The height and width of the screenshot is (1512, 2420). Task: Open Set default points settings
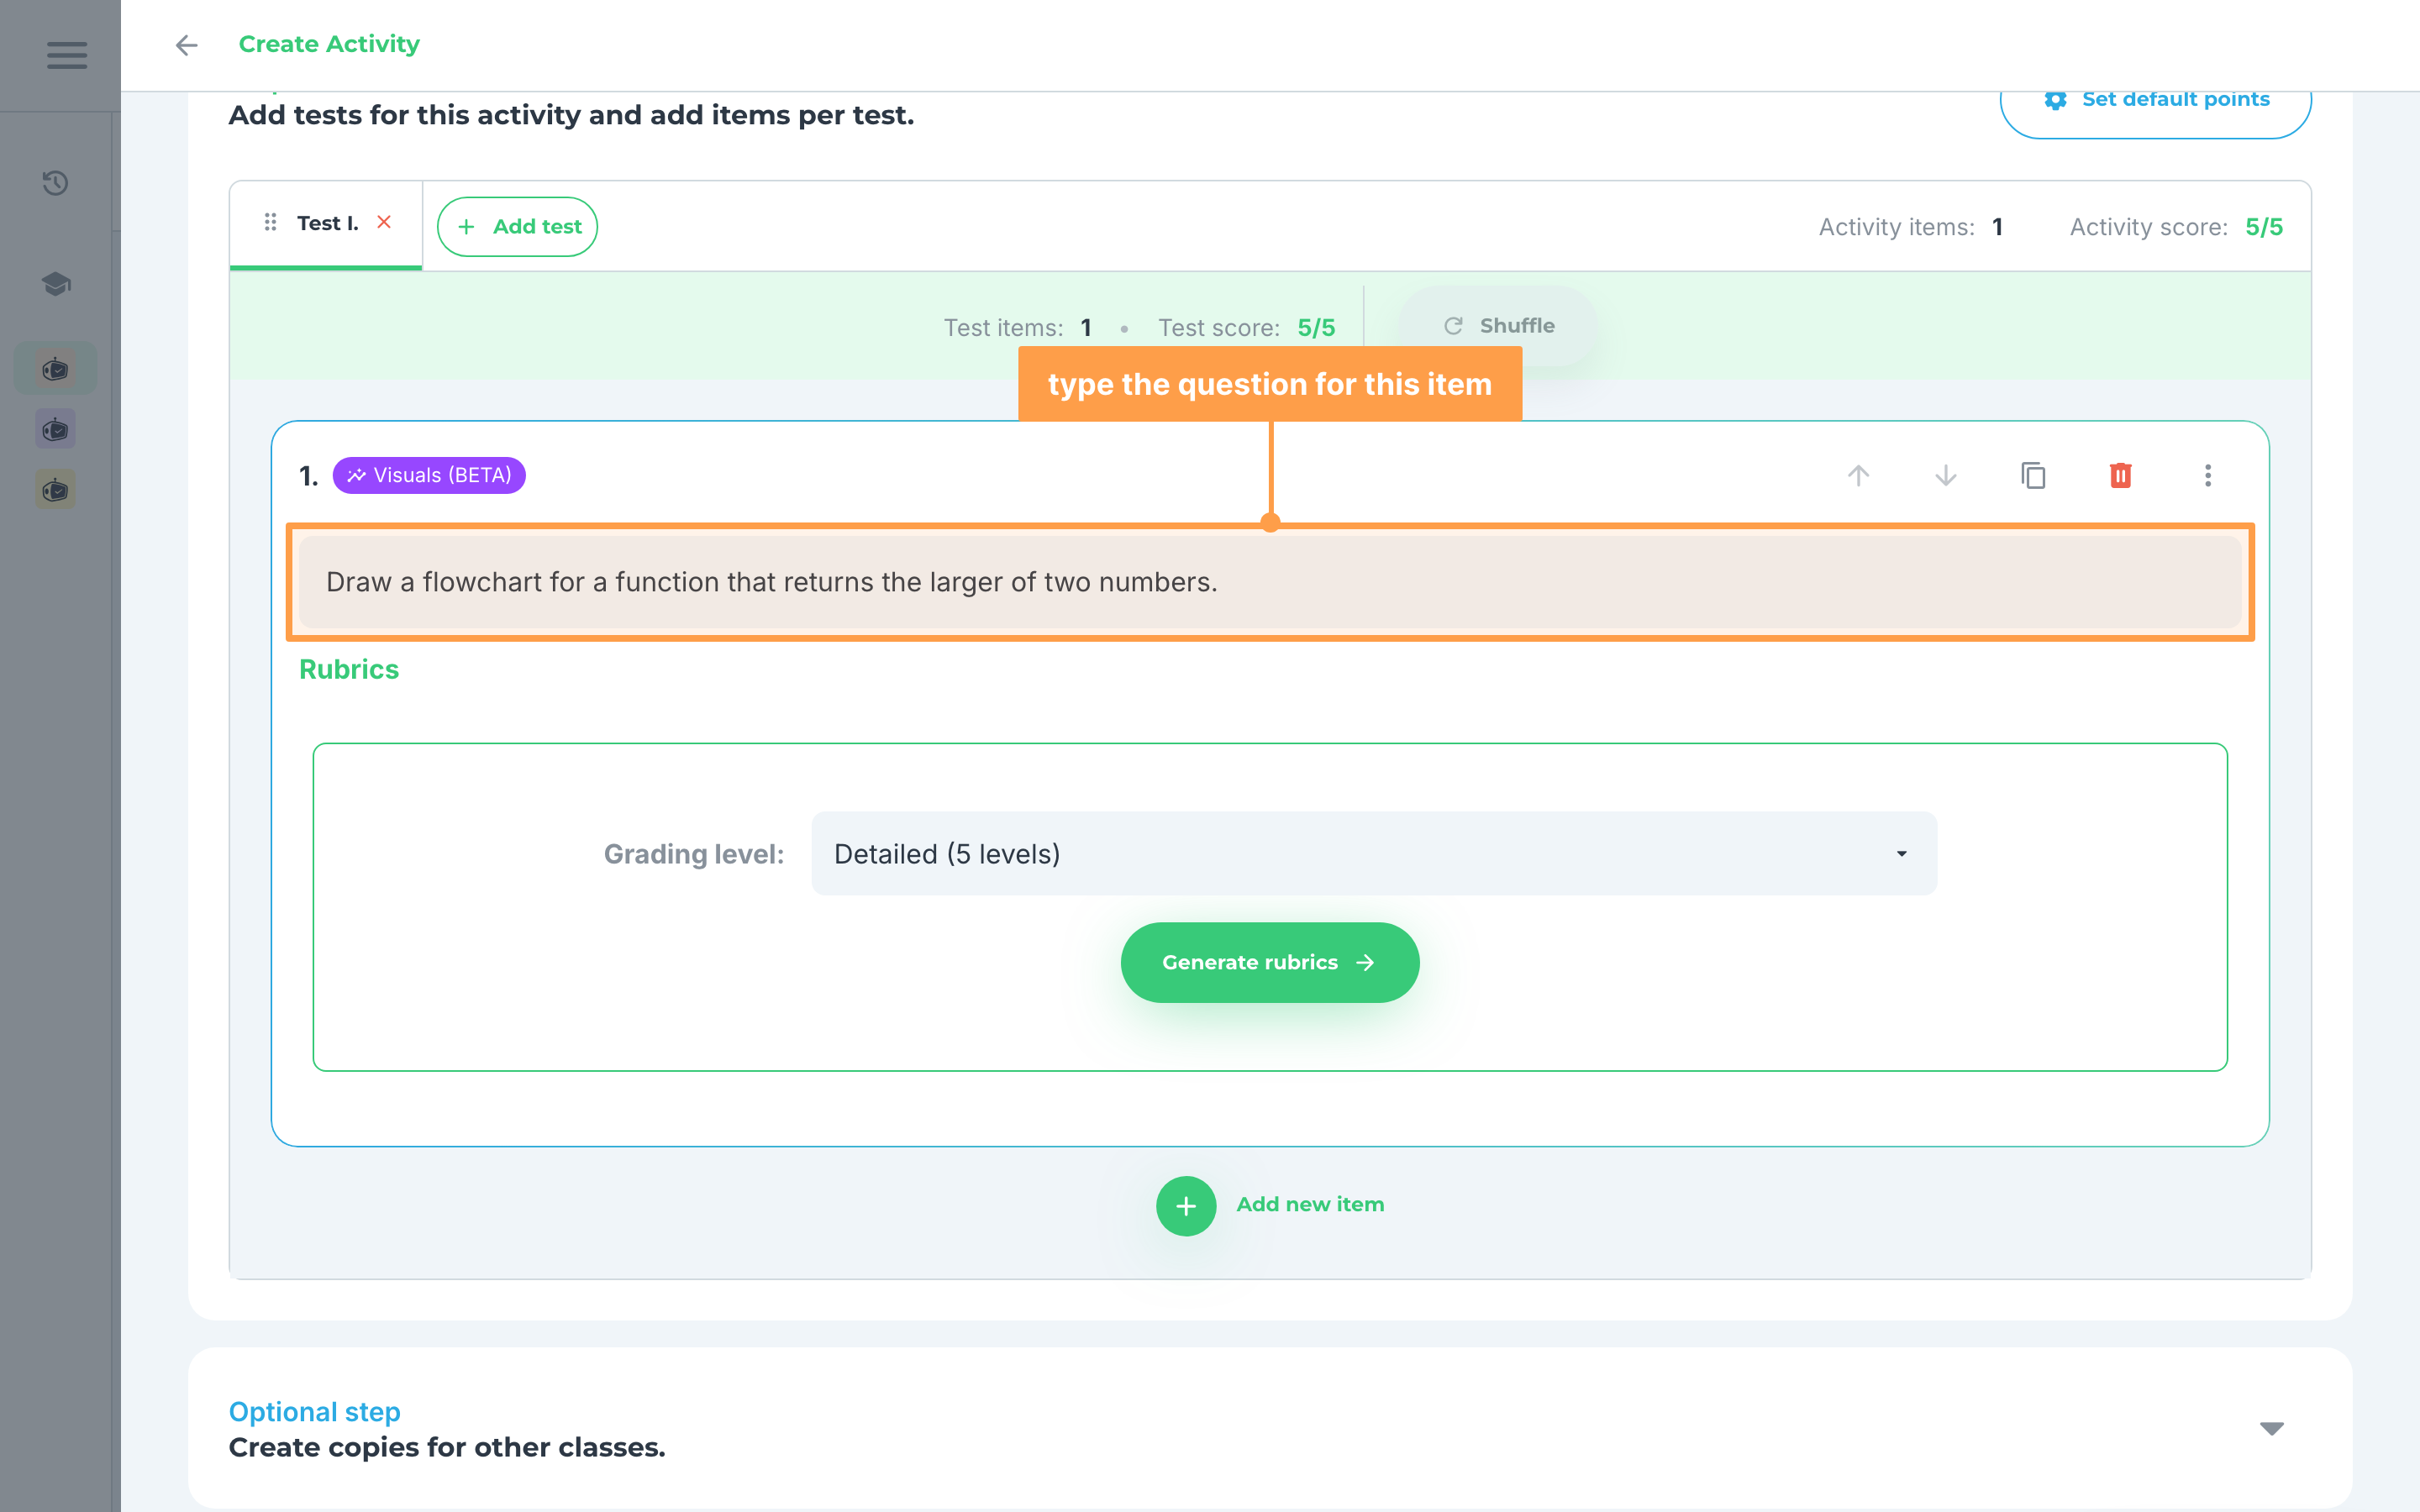point(2155,100)
